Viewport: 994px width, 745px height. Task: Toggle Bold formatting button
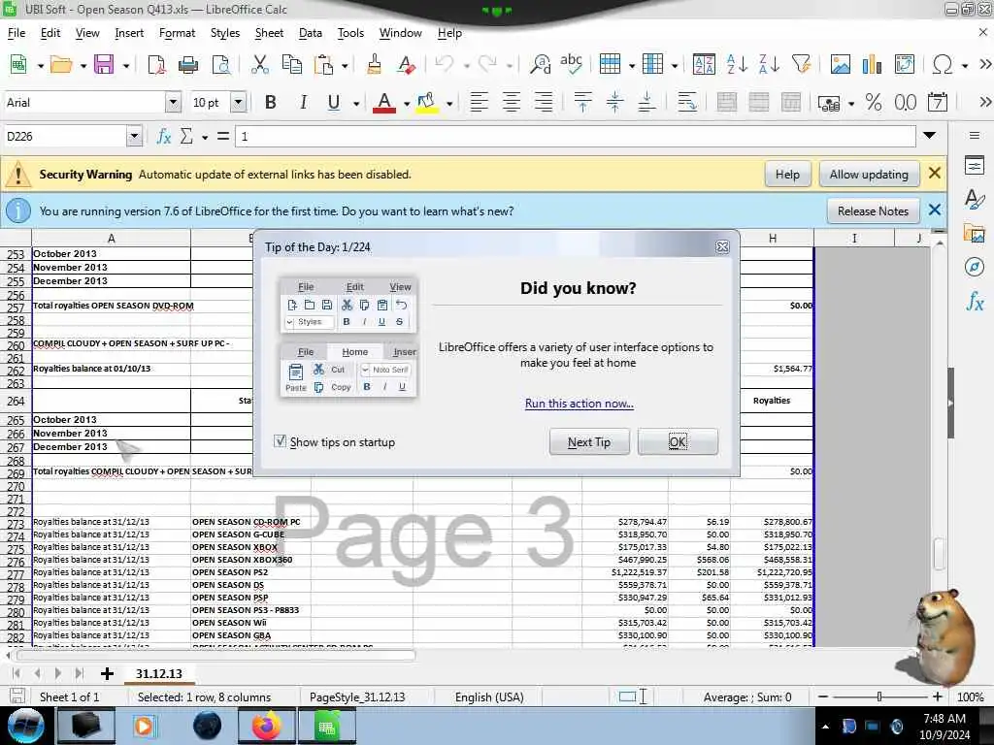click(271, 102)
